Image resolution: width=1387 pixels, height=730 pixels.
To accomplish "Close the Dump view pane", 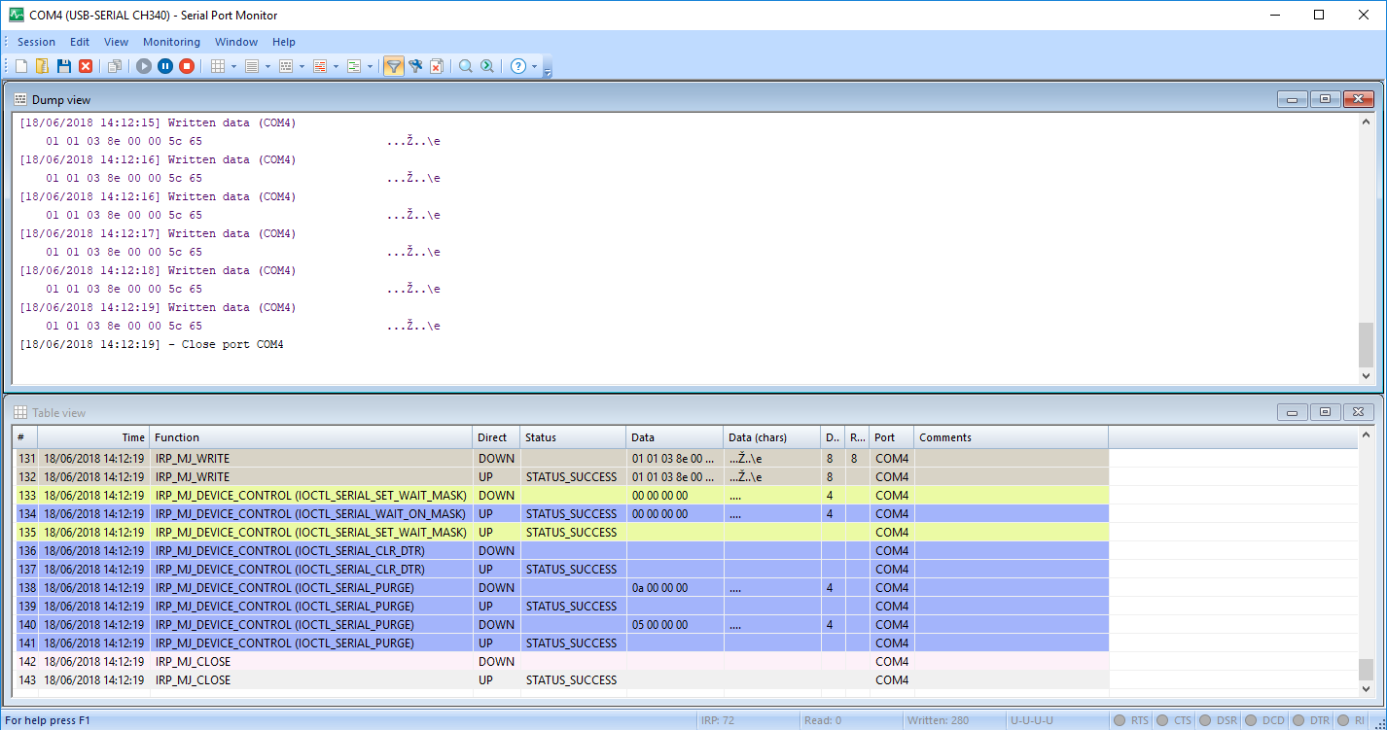I will [1358, 99].
